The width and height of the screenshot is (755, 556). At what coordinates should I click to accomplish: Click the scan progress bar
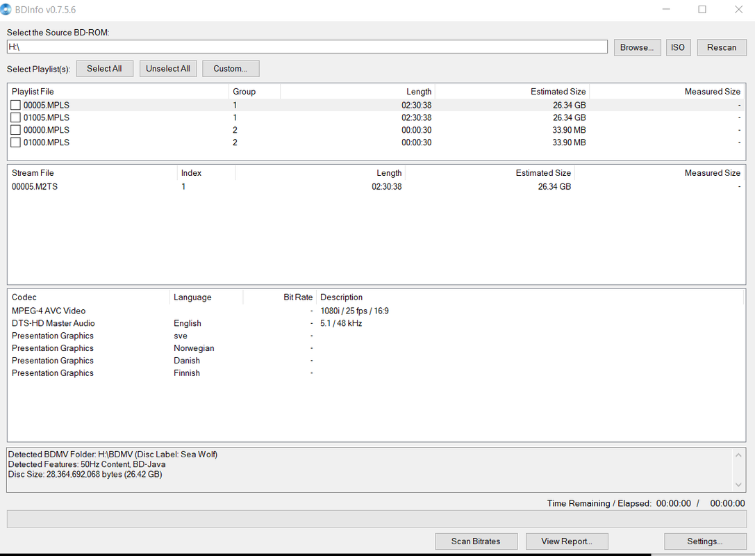point(376,519)
